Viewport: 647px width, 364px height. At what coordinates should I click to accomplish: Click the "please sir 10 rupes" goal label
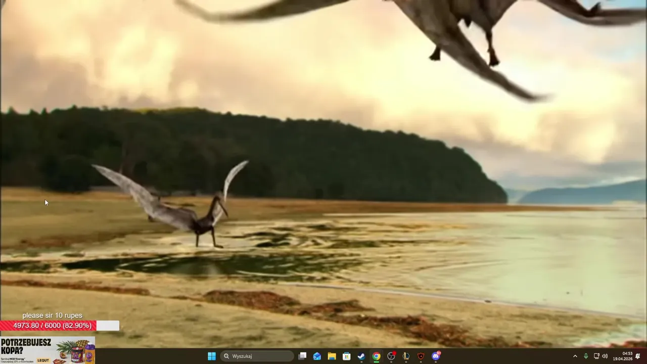pos(52,315)
